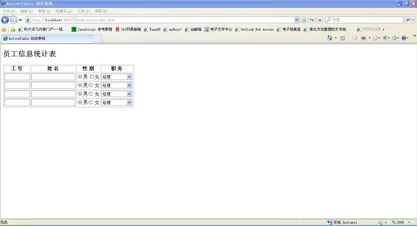Open the 文件 menu
The image size is (417, 226).
point(9,11)
